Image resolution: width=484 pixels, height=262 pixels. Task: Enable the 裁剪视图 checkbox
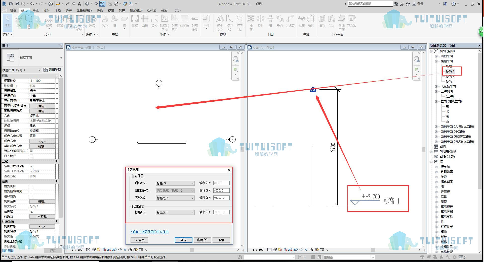click(x=32, y=186)
